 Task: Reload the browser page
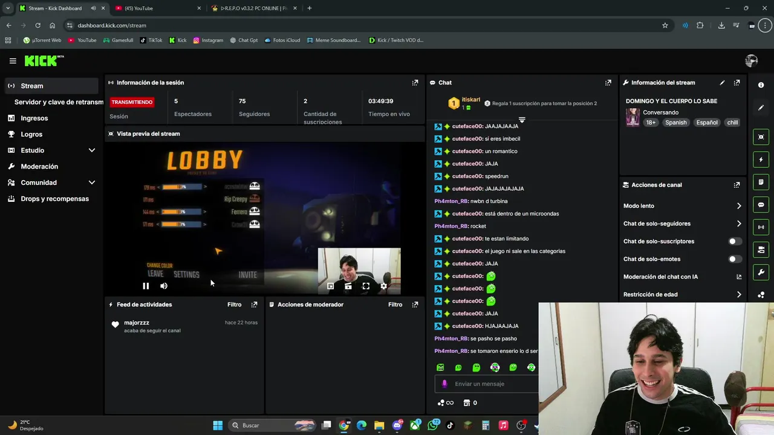37,25
